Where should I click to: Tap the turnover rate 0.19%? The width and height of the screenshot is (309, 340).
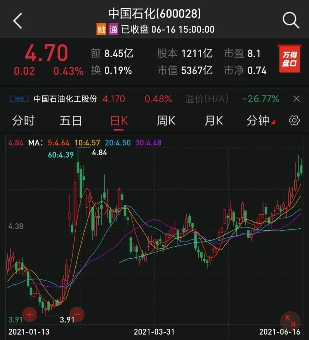coord(118,70)
